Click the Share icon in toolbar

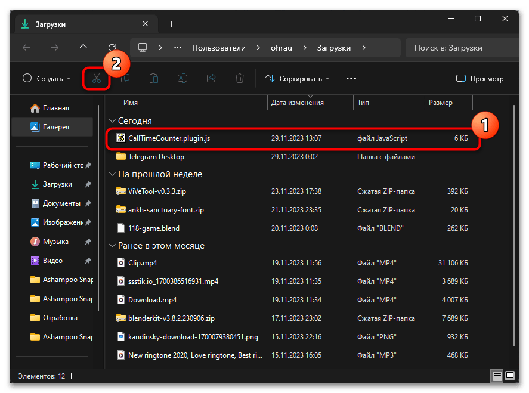(211, 78)
